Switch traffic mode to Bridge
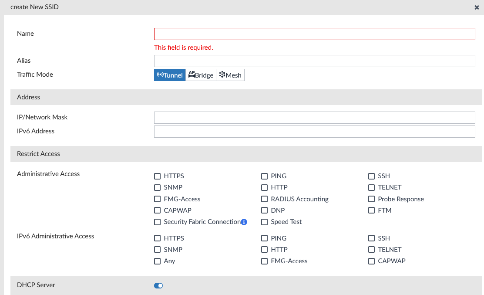484x295 pixels. (x=201, y=75)
